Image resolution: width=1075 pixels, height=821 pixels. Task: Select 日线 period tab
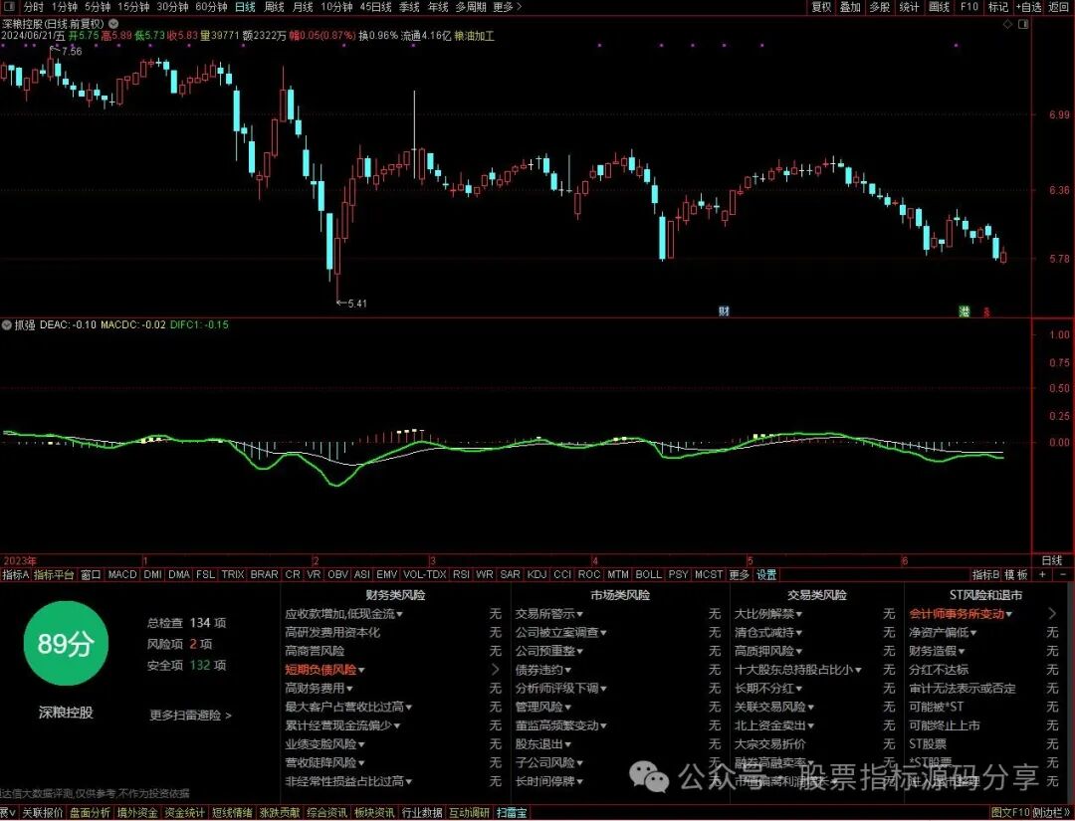coord(245,7)
